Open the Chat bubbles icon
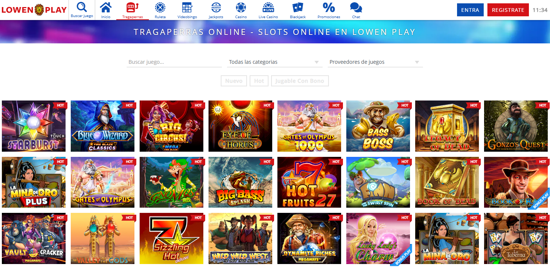The height and width of the screenshot is (267, 550). (x=356, y=7)
